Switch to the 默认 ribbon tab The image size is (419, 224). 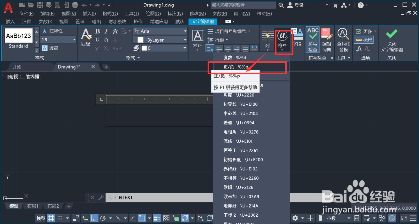[x=180, y=21]
